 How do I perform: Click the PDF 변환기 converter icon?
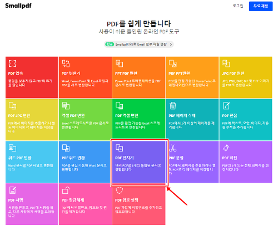click(x=66, y=63)
